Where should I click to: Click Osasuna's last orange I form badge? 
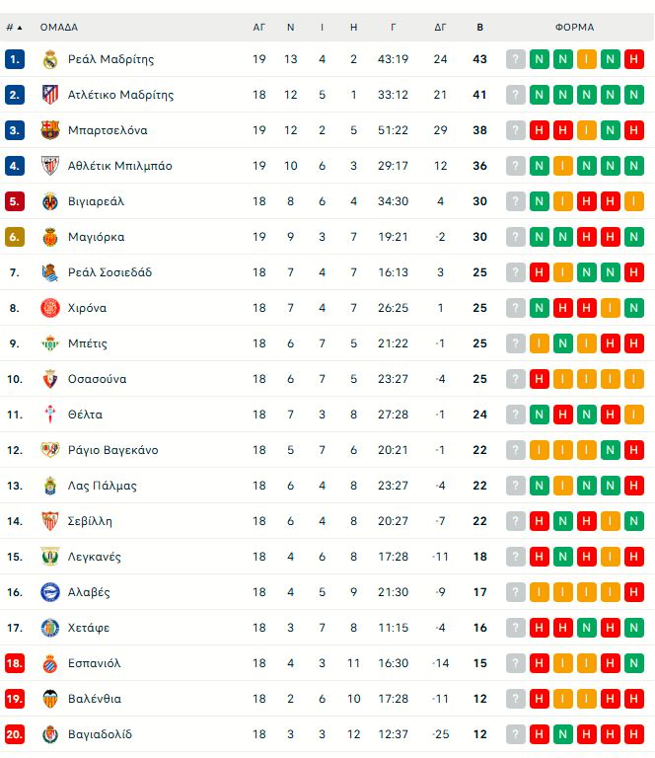pyautogui.click(x=634, y=379)
